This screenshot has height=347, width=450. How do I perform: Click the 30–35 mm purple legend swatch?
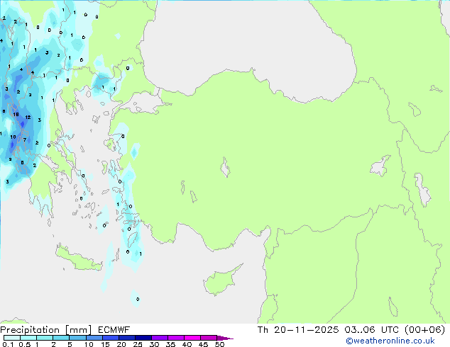[160, 338]
